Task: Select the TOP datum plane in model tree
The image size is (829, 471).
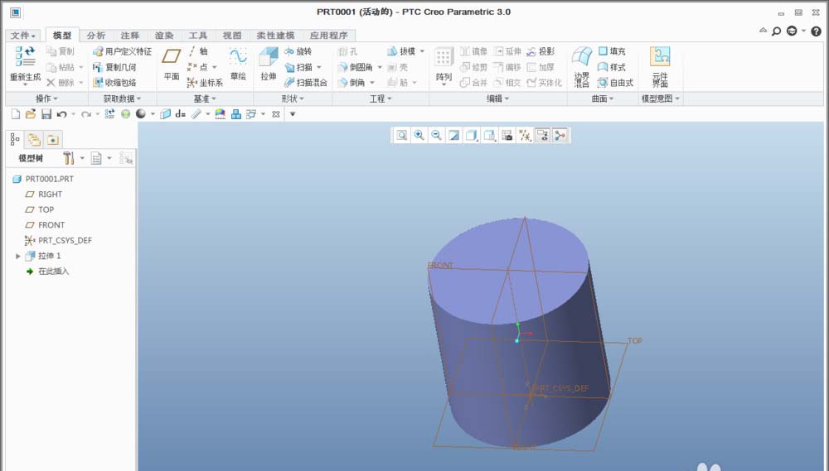Action: click(39, 209)
